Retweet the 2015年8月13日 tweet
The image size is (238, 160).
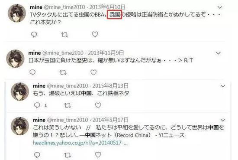coord(68,105)
